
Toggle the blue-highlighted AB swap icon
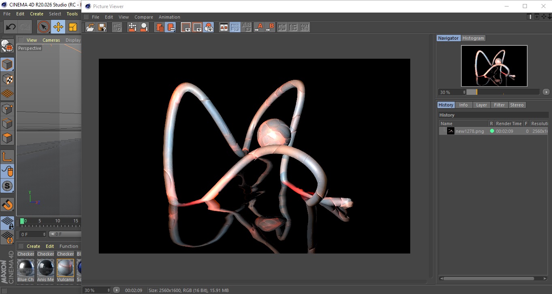coord(235,27)
